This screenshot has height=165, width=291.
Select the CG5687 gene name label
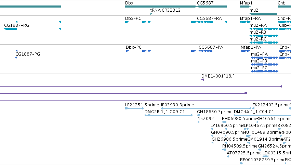click(205, 3)
